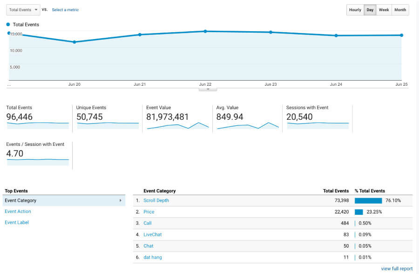Switch chart granularity to Week
Image resolution: width=419 pixels, height=274 pixels.
tap(384, 10)
